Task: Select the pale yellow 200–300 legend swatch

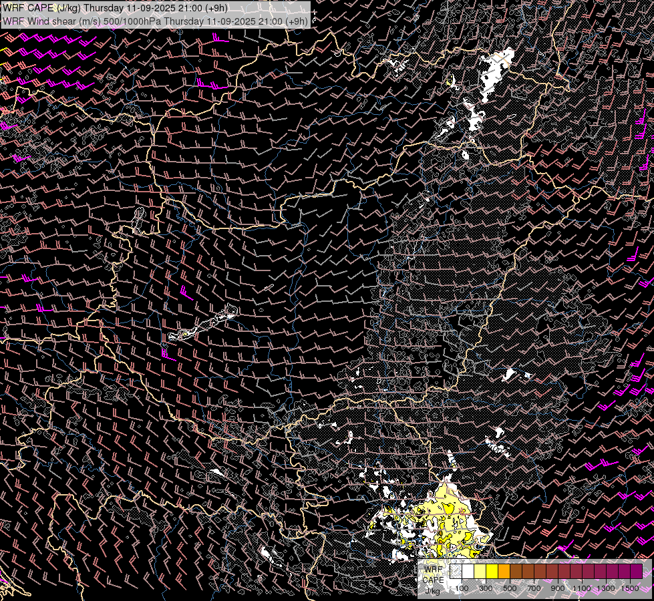Action: tap(480, 571)
